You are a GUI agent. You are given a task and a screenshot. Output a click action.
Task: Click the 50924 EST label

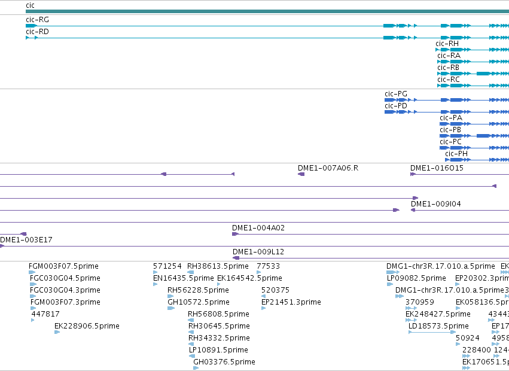[x=468, y=338]
